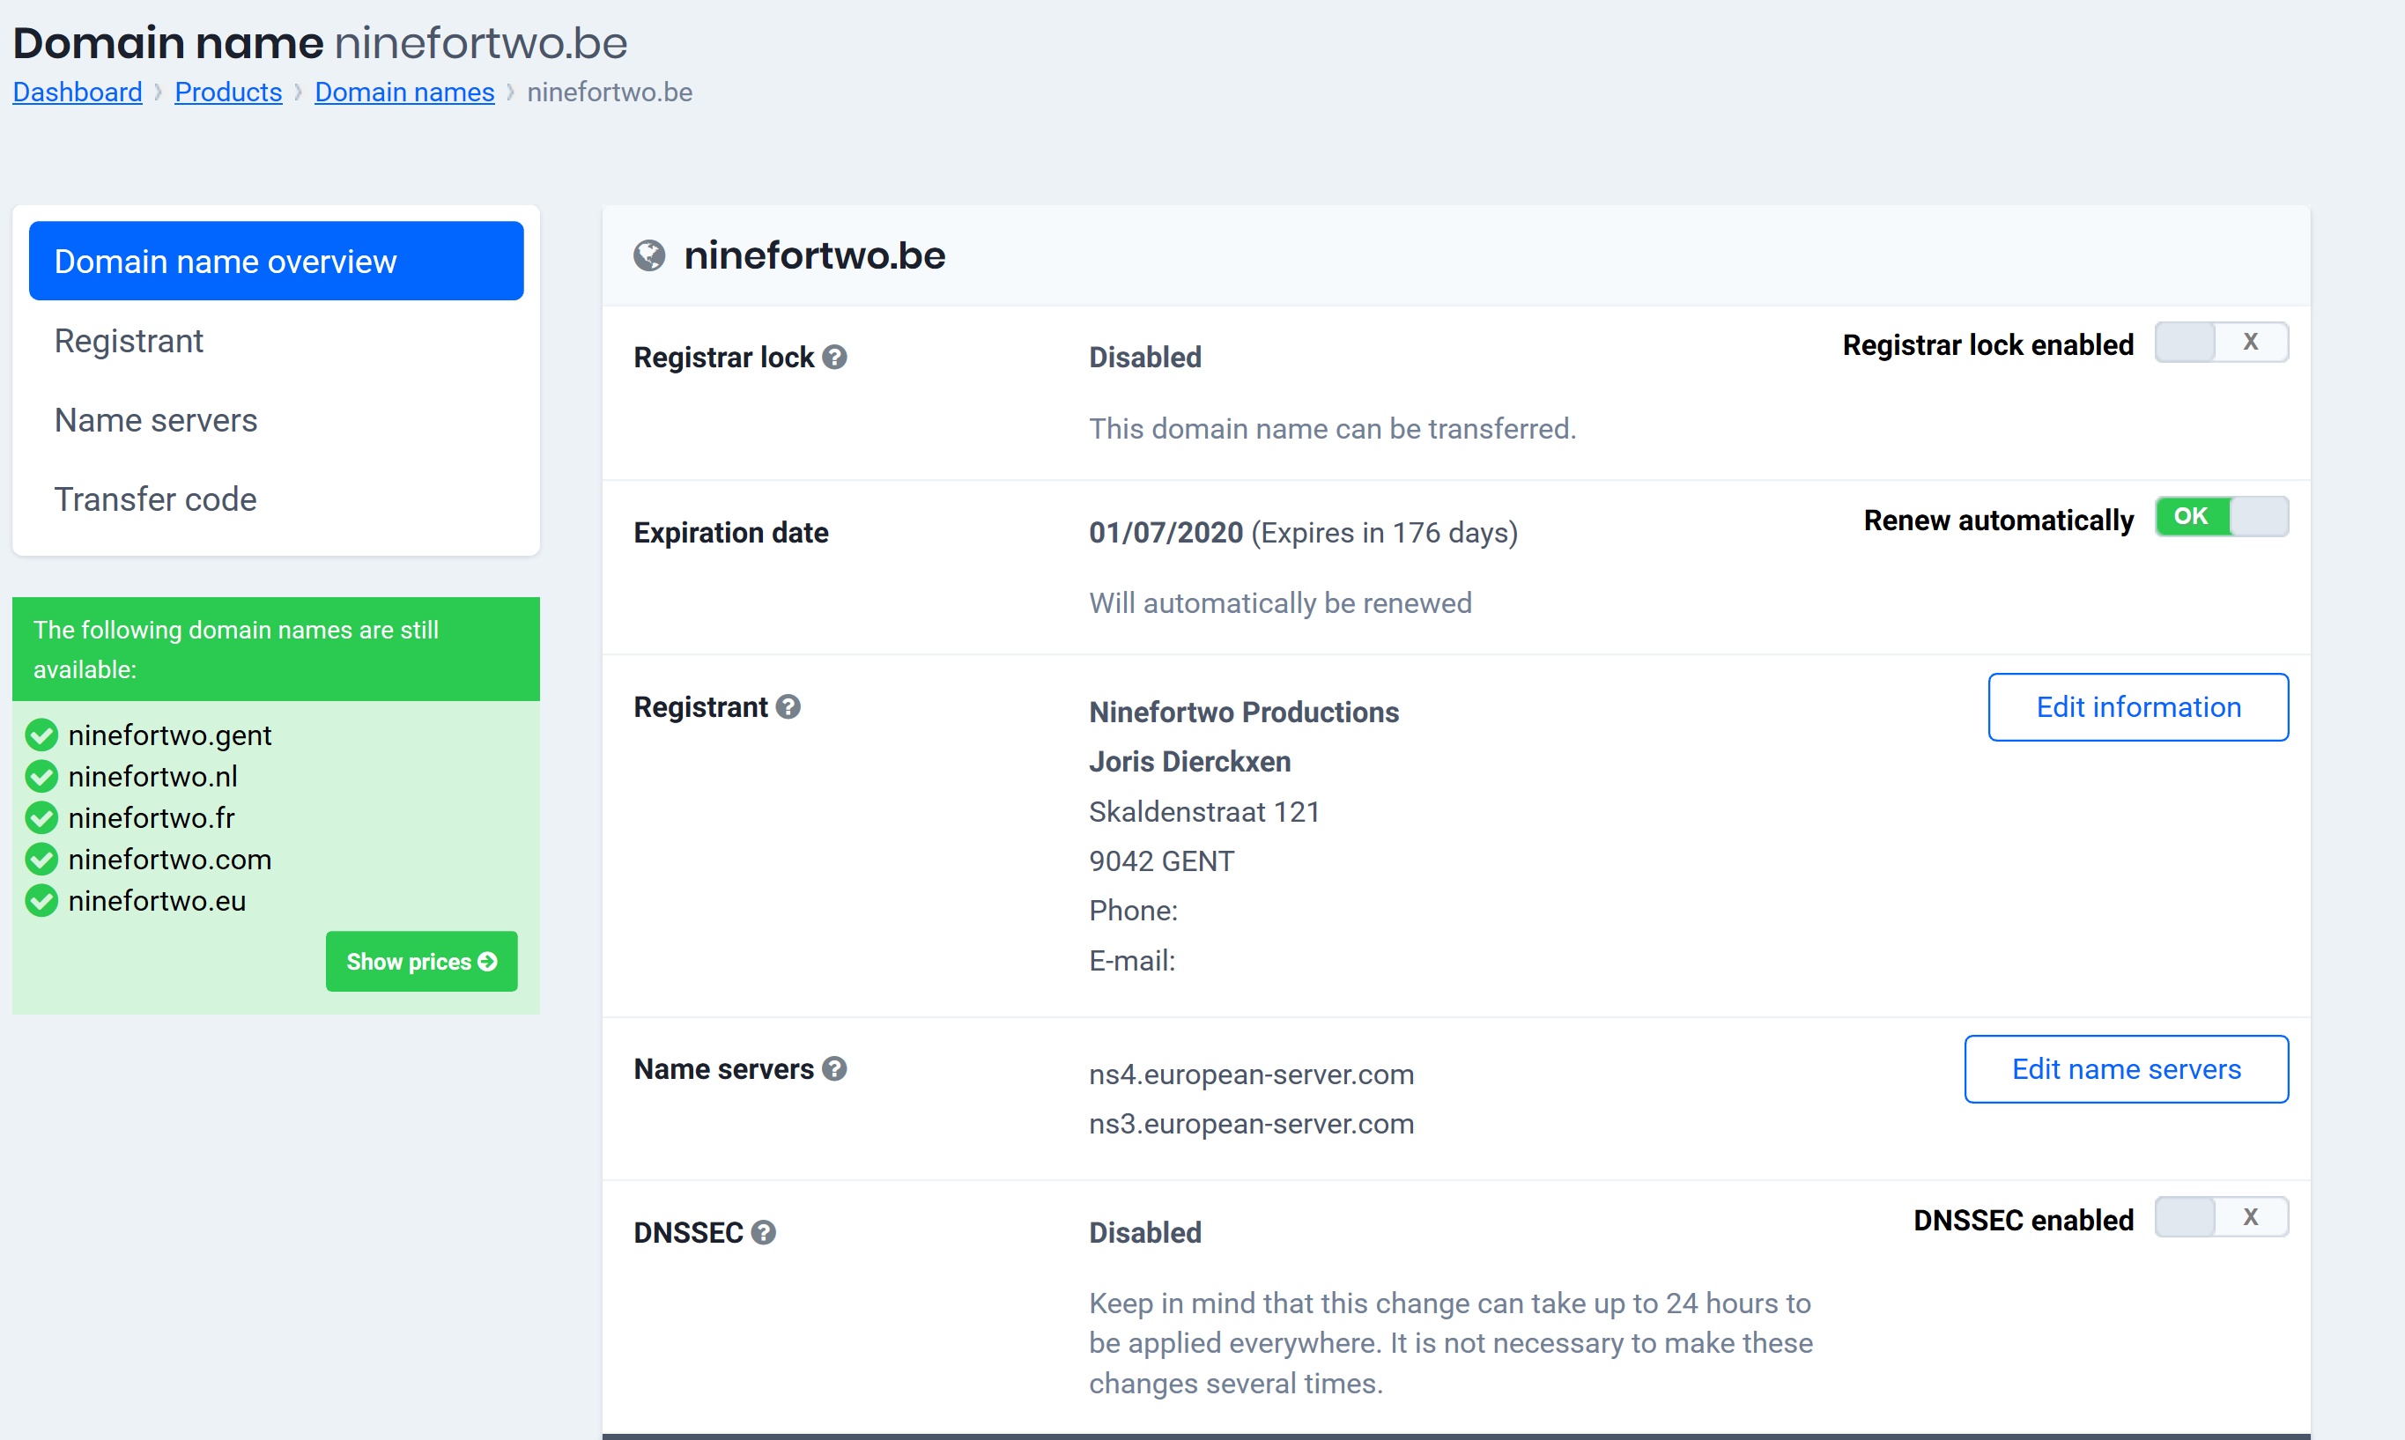Click the ns4.european-server.com name server

(1251, 1074)
